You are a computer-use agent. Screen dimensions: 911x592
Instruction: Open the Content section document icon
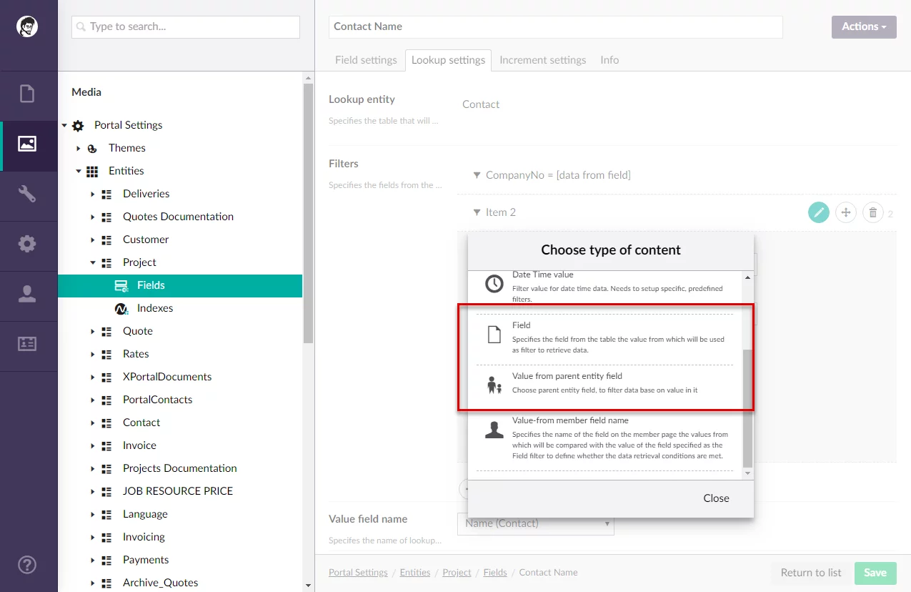click(27, 94)
